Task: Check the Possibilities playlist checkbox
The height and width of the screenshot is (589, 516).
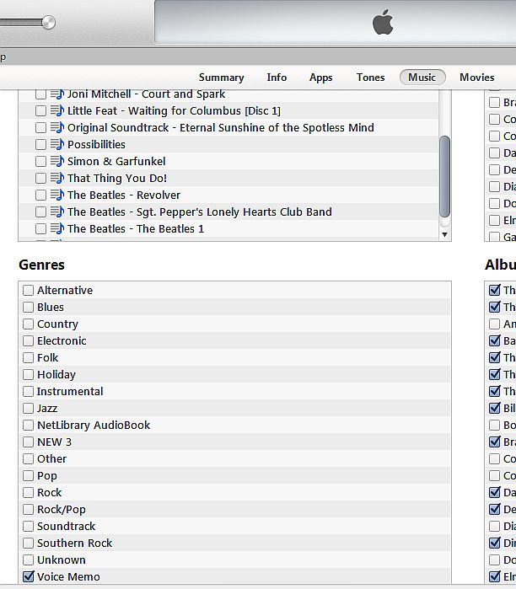Action: coord(40,145)
